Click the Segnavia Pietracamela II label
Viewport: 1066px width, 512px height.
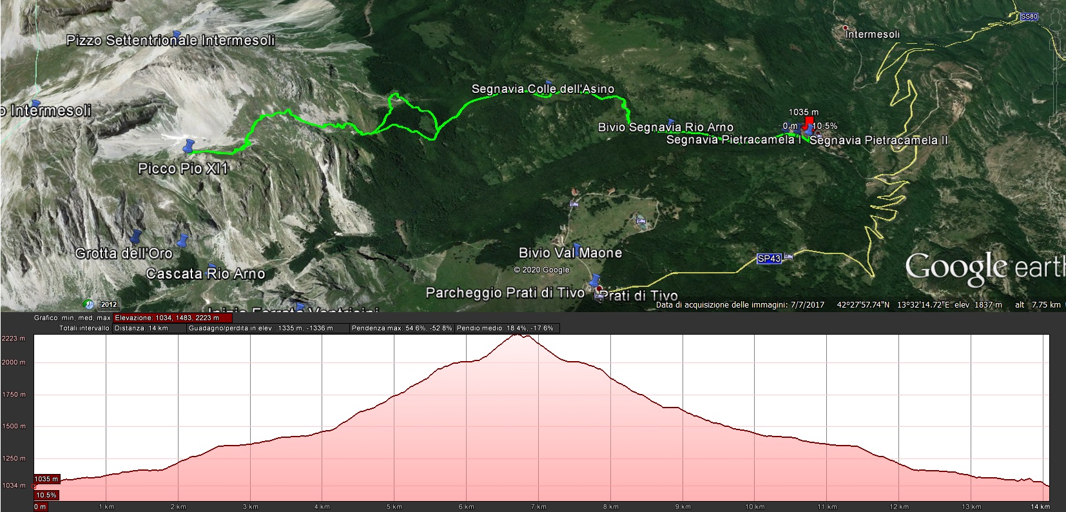878,140
